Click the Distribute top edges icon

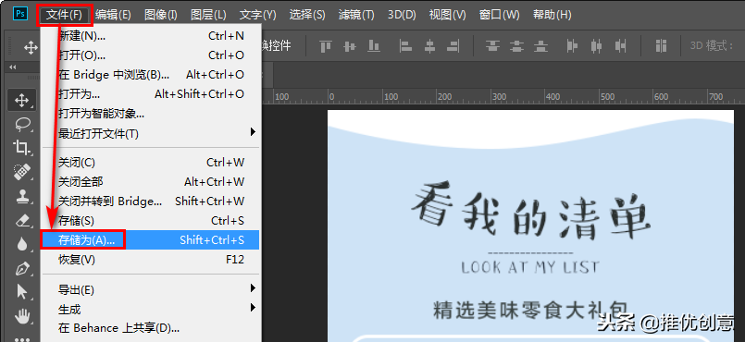pyautogui.click(x=493, y=46)
